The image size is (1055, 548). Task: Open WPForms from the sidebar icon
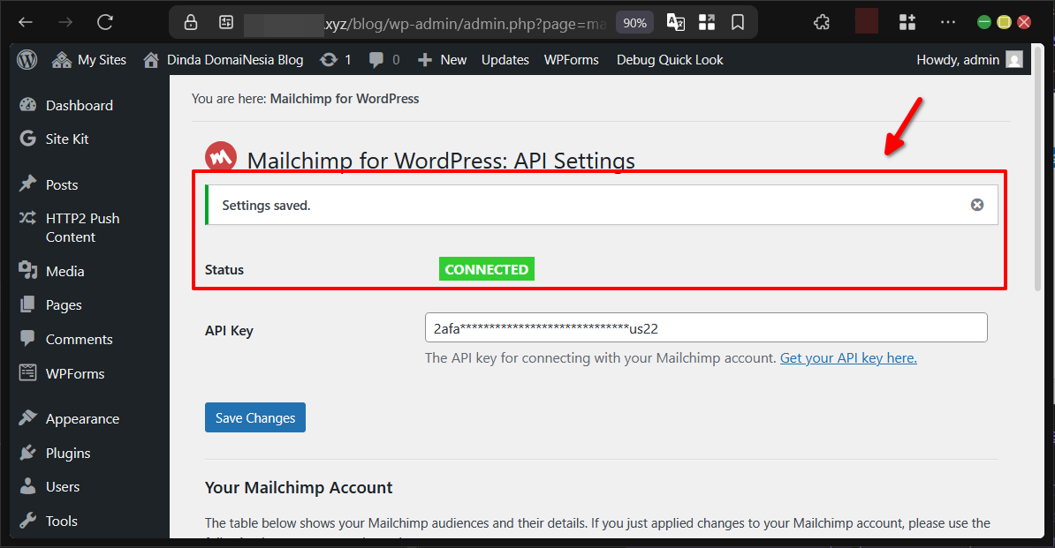pyautogui.click(x=27, y=373)
